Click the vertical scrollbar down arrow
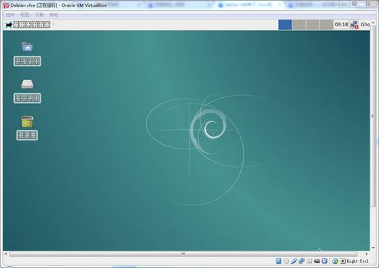 (373, 248)
